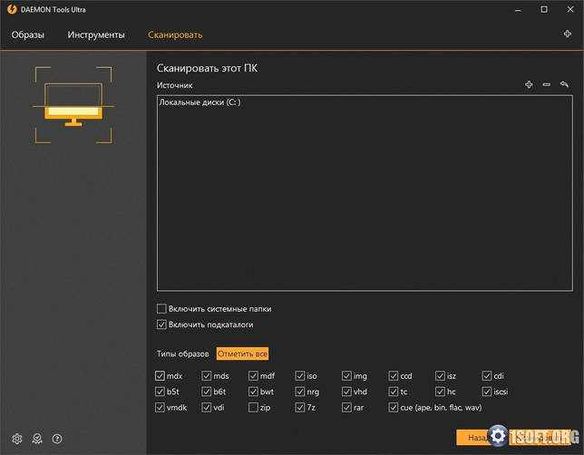This screenshot has width=584, height=455.
Task: Select the Сканировать tab
Action: pyautogui.click(x=175, y=34)
